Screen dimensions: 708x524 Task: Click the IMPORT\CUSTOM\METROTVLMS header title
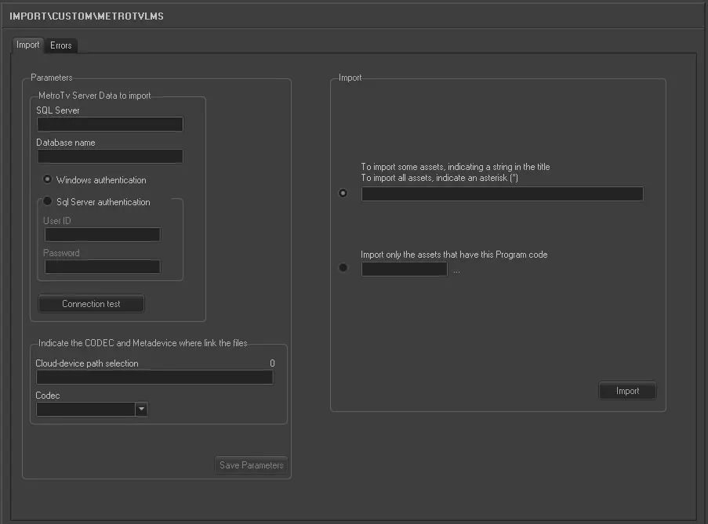point(86,16)
